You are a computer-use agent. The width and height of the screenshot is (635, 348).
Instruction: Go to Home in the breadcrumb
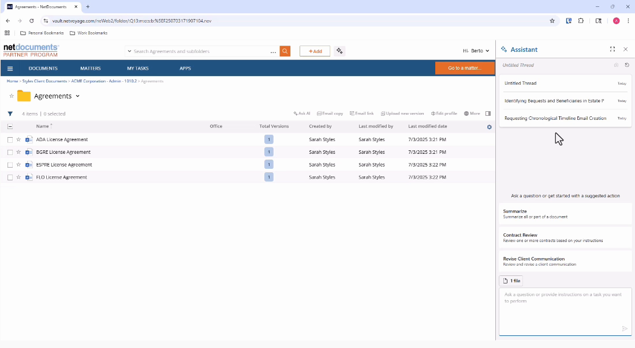pyautogui.click(x=12, y=81)
